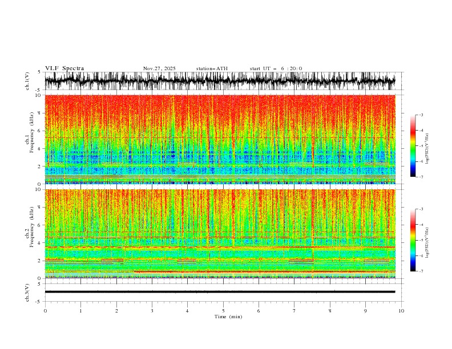Click the 'VLF Spectra' title text
This screenshot has height=349, width=452.
[64, 68]
